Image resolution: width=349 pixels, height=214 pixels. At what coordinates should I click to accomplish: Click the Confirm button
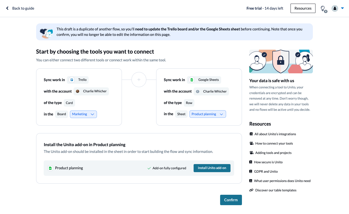click(x=231, y=200)
